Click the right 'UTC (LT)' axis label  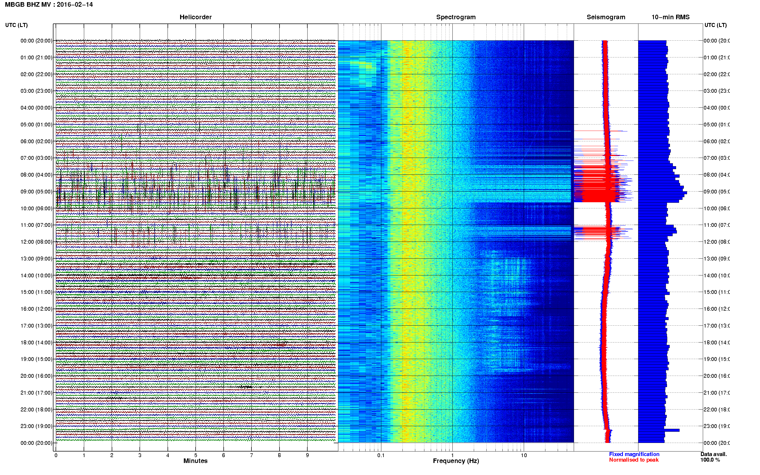(x=715, y=25)
